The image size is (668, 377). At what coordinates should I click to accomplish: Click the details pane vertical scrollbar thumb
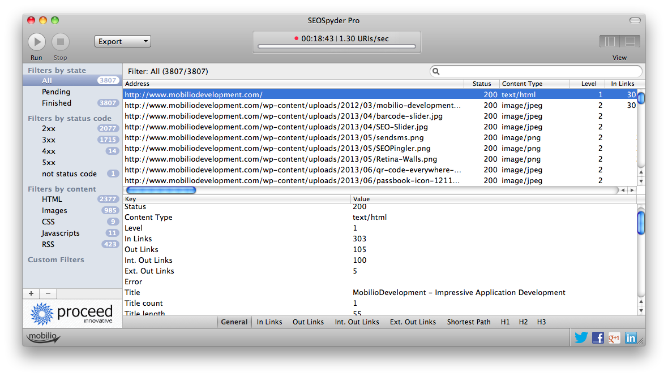(641, 223)
